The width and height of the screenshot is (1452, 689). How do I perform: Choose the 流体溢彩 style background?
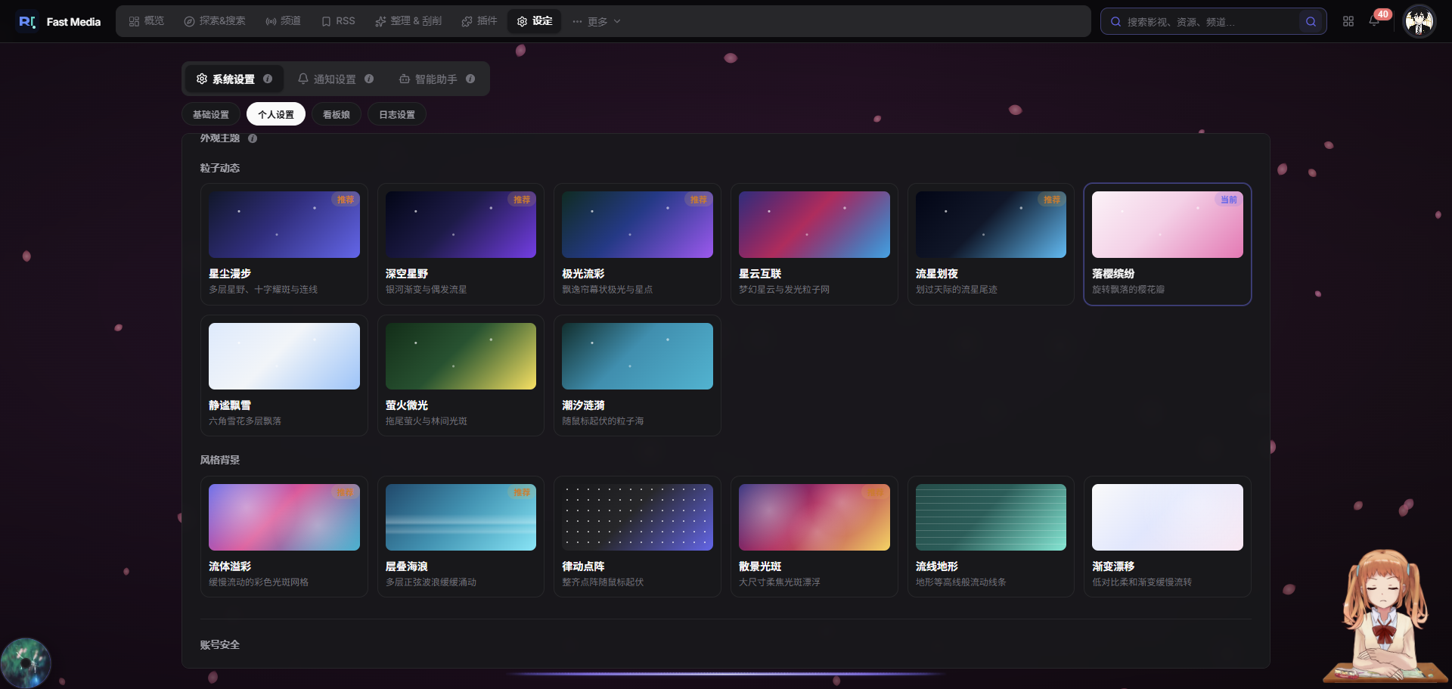(284, 537)
